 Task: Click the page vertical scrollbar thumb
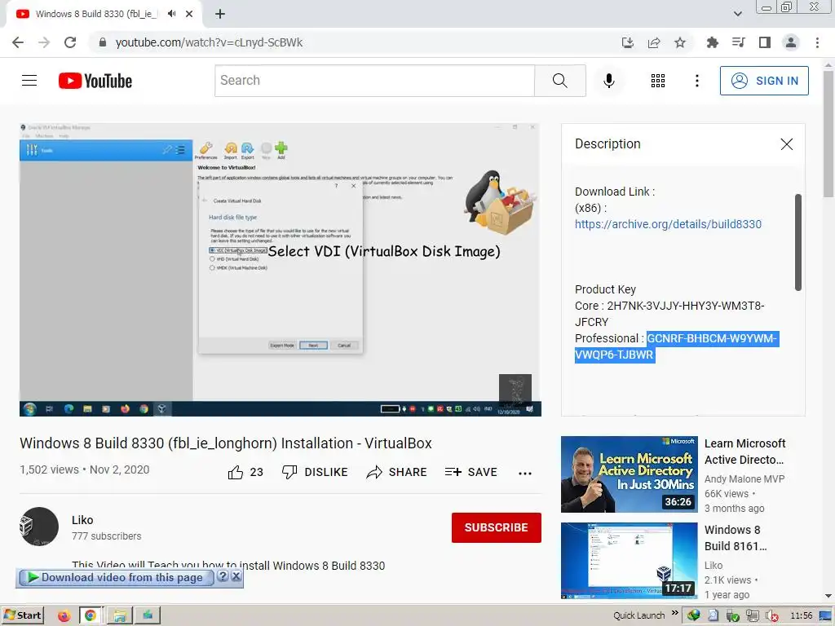click(828, 134)
